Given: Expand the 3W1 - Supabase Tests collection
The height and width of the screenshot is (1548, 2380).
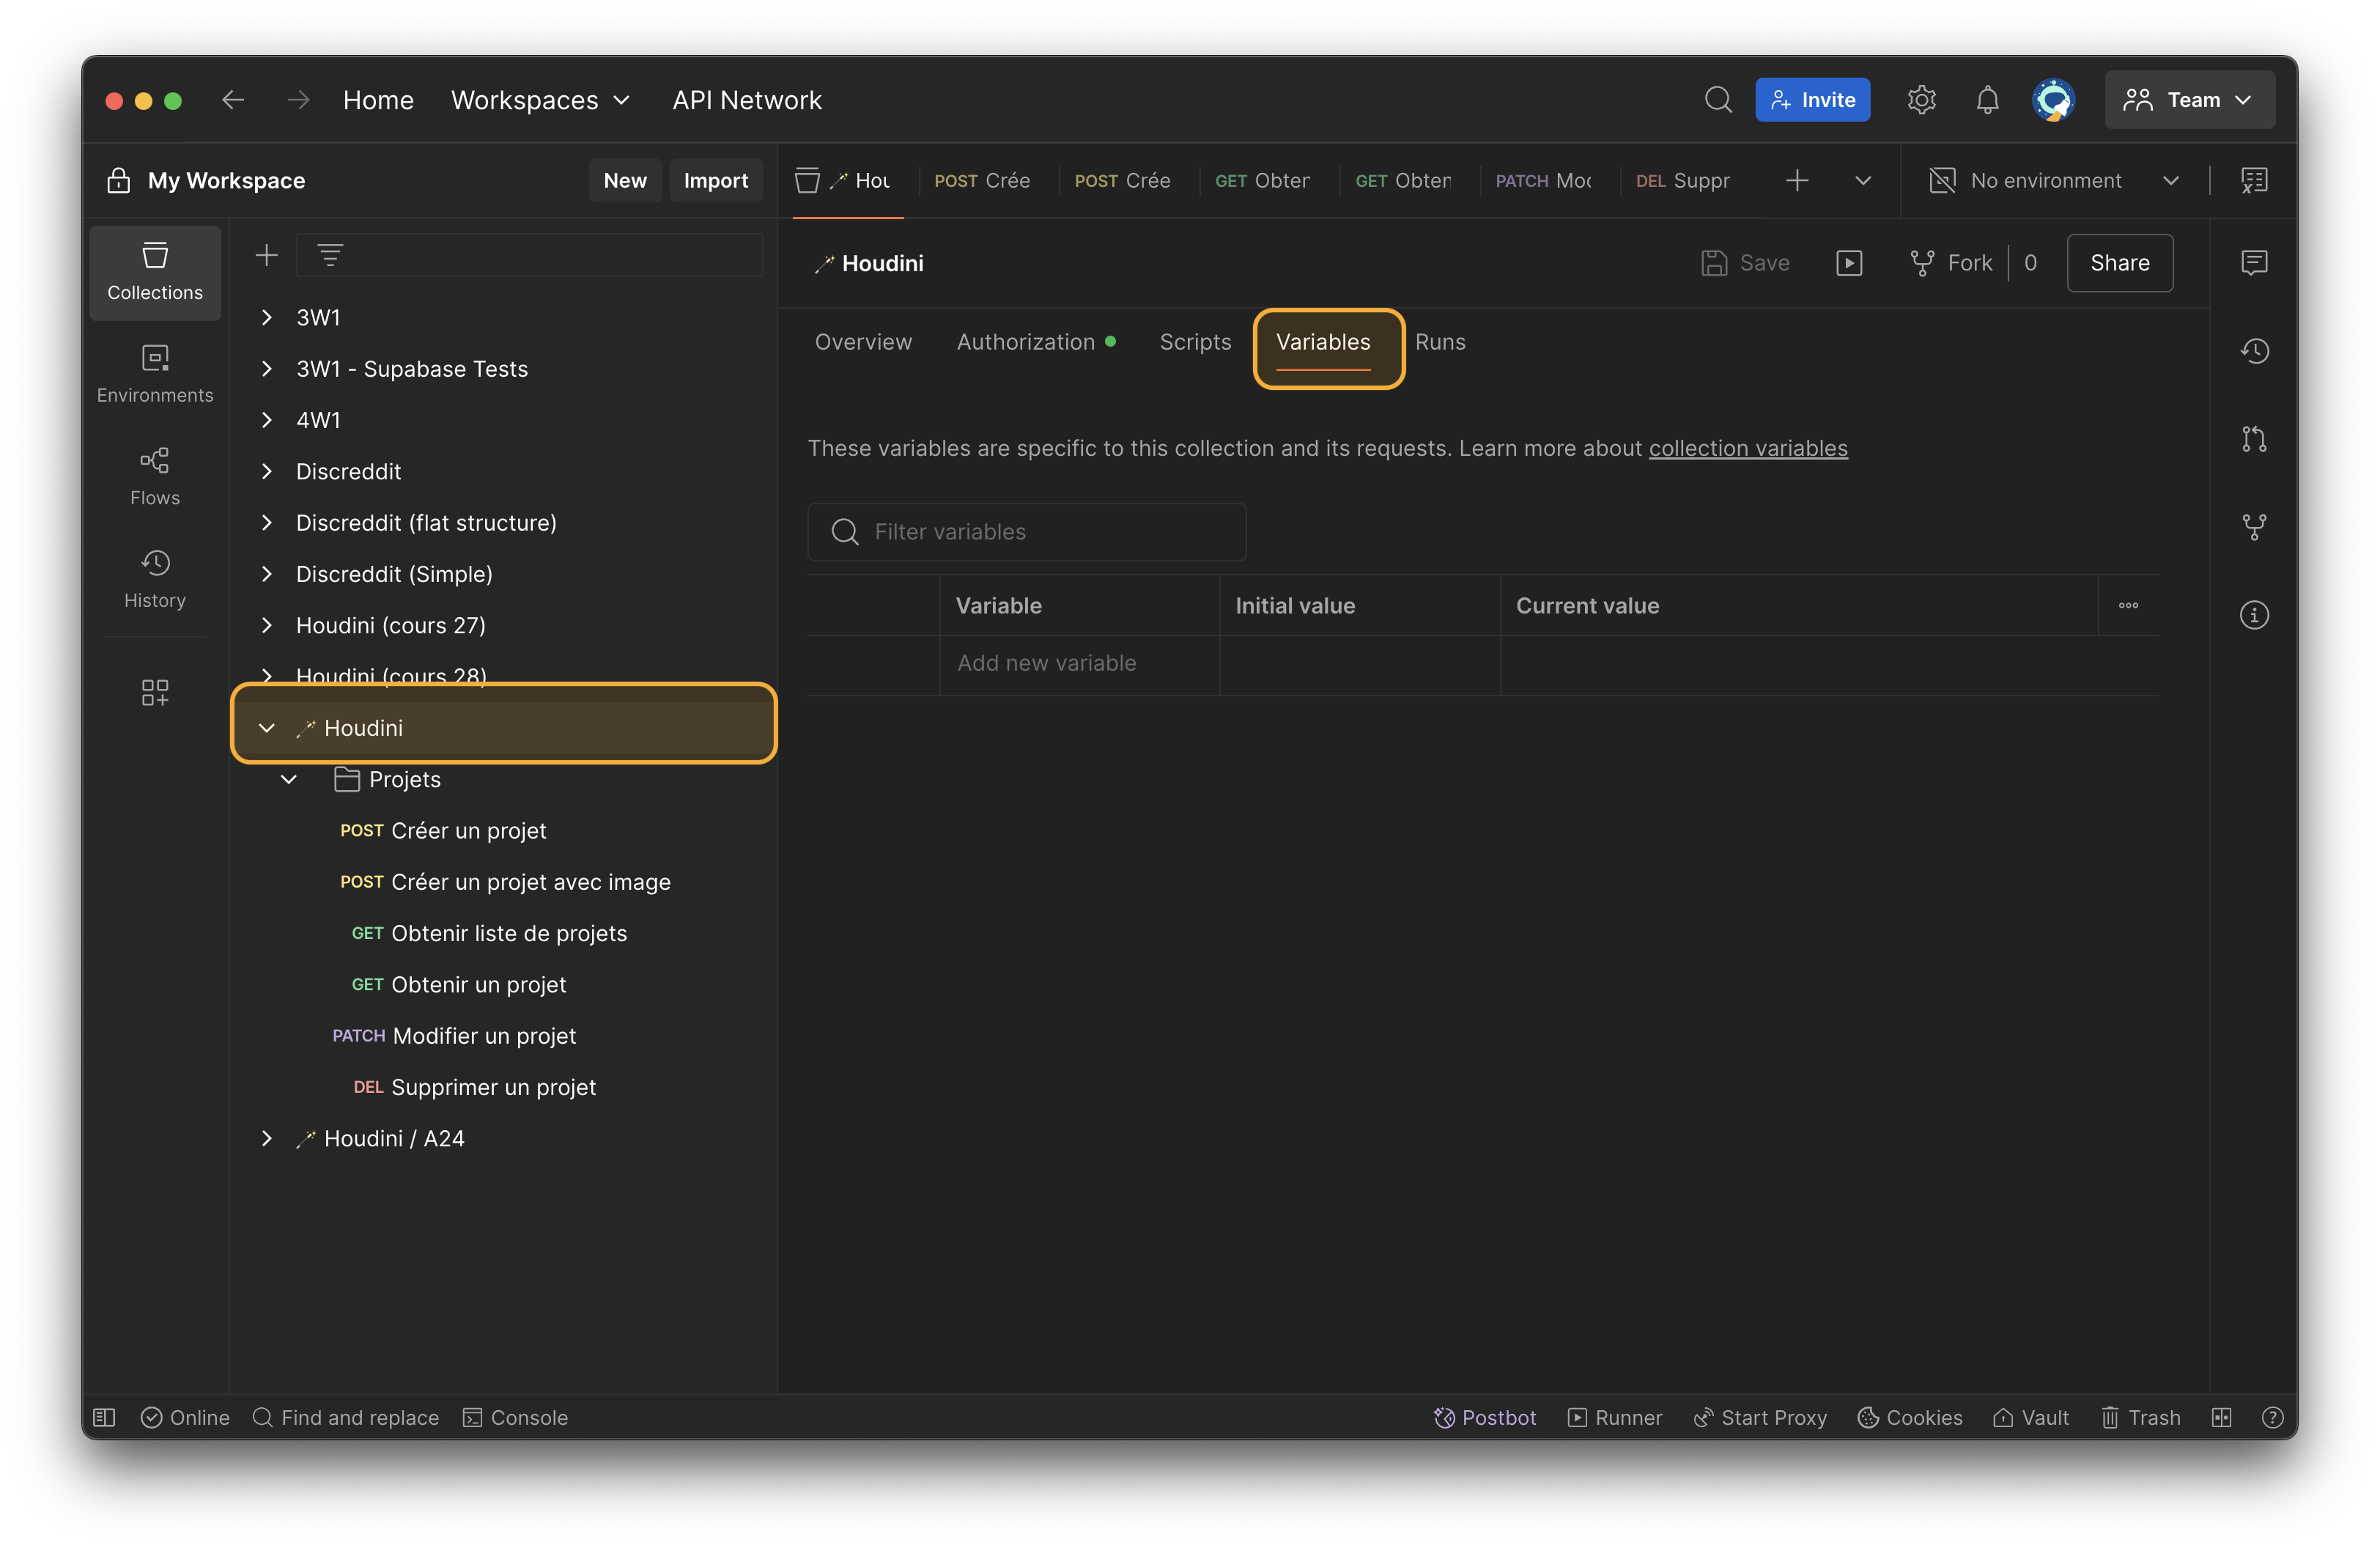Looking at the screenshot, I should tap(266, 369).
